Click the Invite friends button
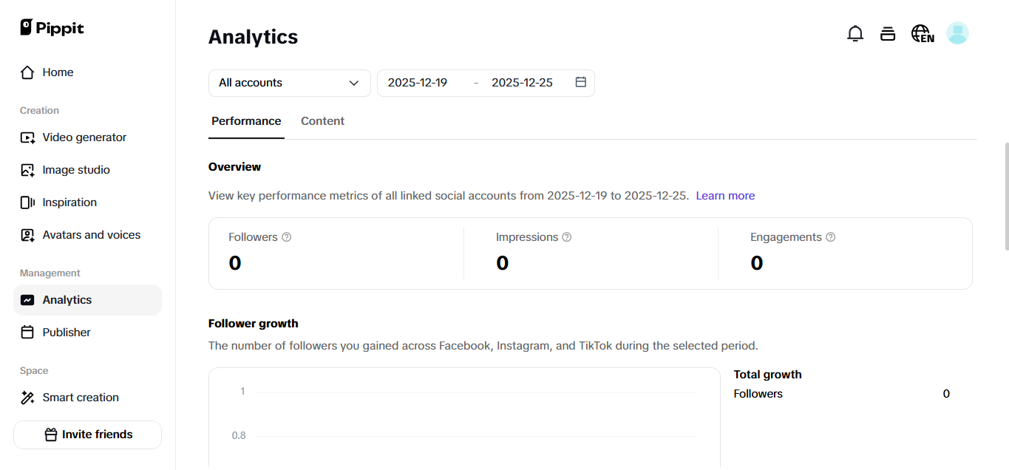Screen dimensions: 1009x470 (x=86, y=435)
